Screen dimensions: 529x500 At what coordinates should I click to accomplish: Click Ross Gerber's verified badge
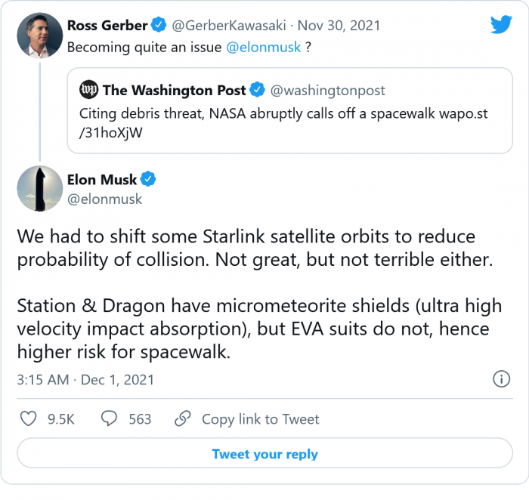(158, 26)
